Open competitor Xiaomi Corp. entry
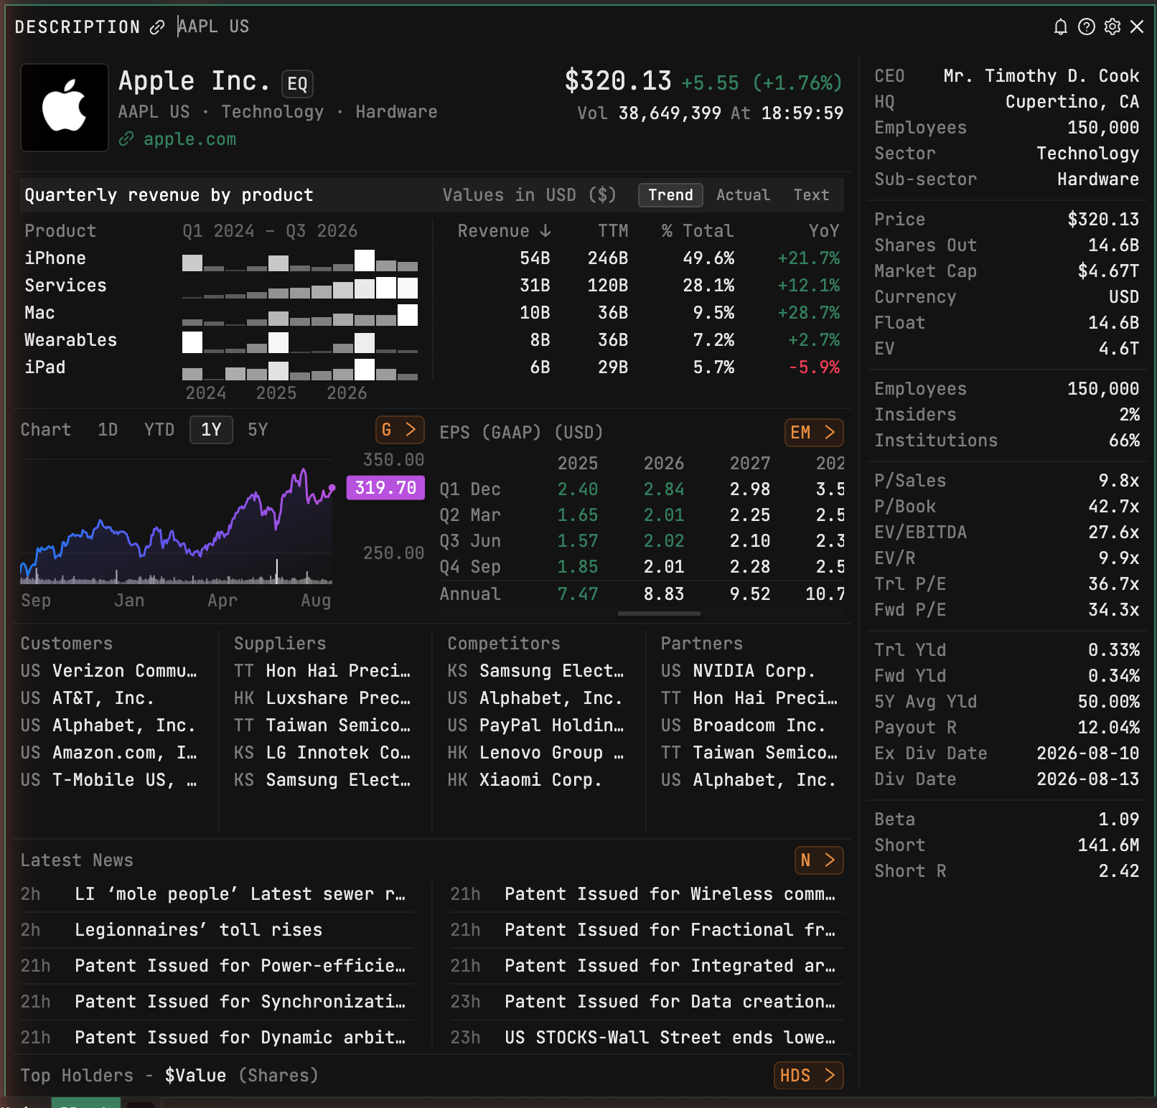 coord(525,780)
